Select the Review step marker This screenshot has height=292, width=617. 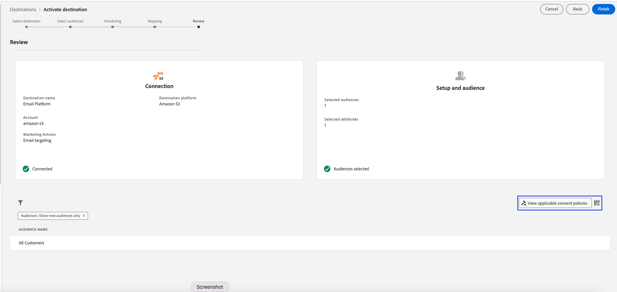pos(198,27)
